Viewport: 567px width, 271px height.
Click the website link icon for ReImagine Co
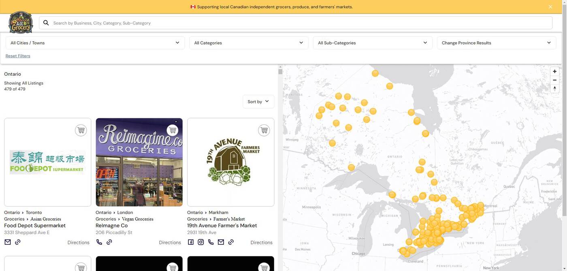[109, 242]
